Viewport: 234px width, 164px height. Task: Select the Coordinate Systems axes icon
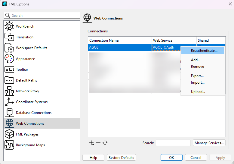(x=9, y=102)
